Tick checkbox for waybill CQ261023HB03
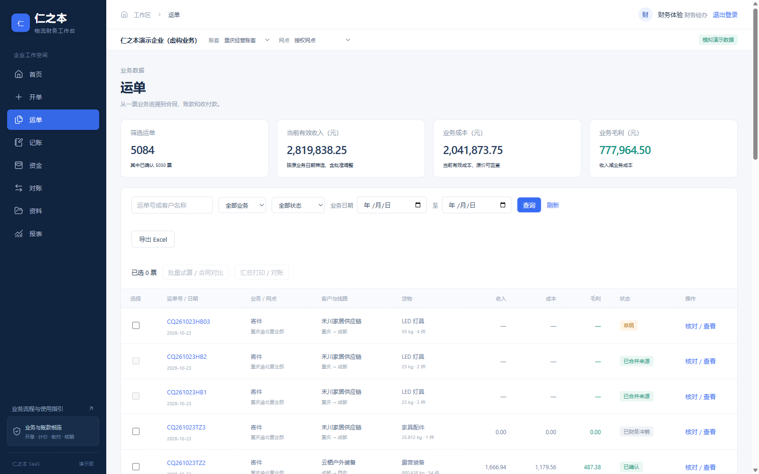 coord(136,326)
